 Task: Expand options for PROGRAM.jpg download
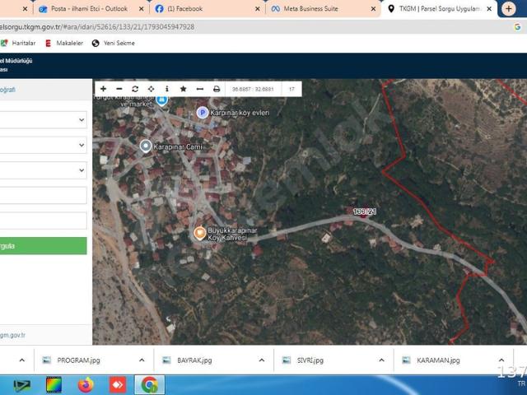(x=142, y=360)
